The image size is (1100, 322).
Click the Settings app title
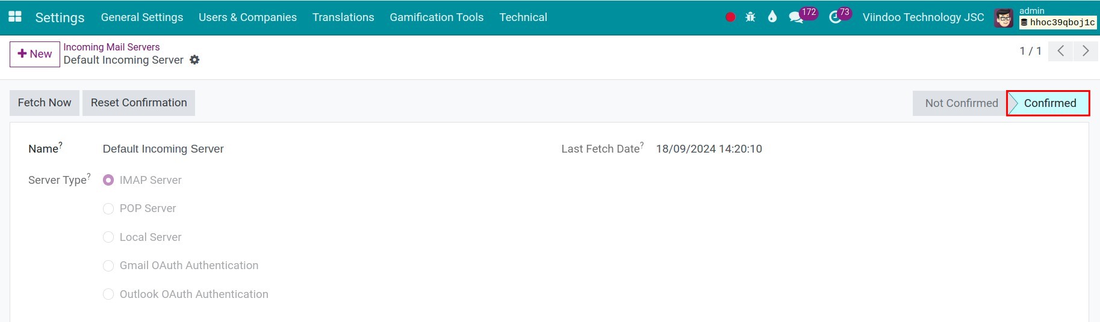click(60, 17)
